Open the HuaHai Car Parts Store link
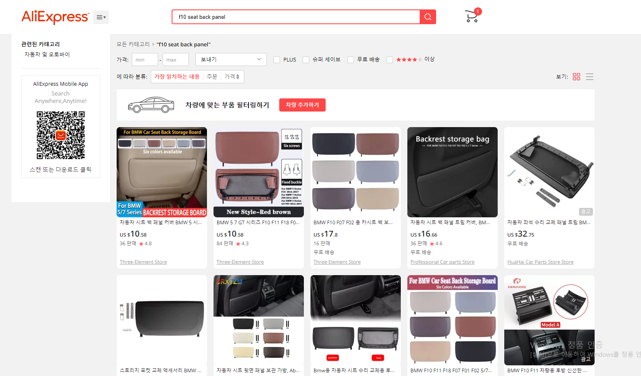This screenshot has width=641, height=376. pyautogui.click(x=540, y=262)
